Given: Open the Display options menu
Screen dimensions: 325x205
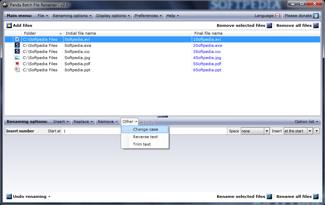Looking at the screenshot, I should click(113, 16).
